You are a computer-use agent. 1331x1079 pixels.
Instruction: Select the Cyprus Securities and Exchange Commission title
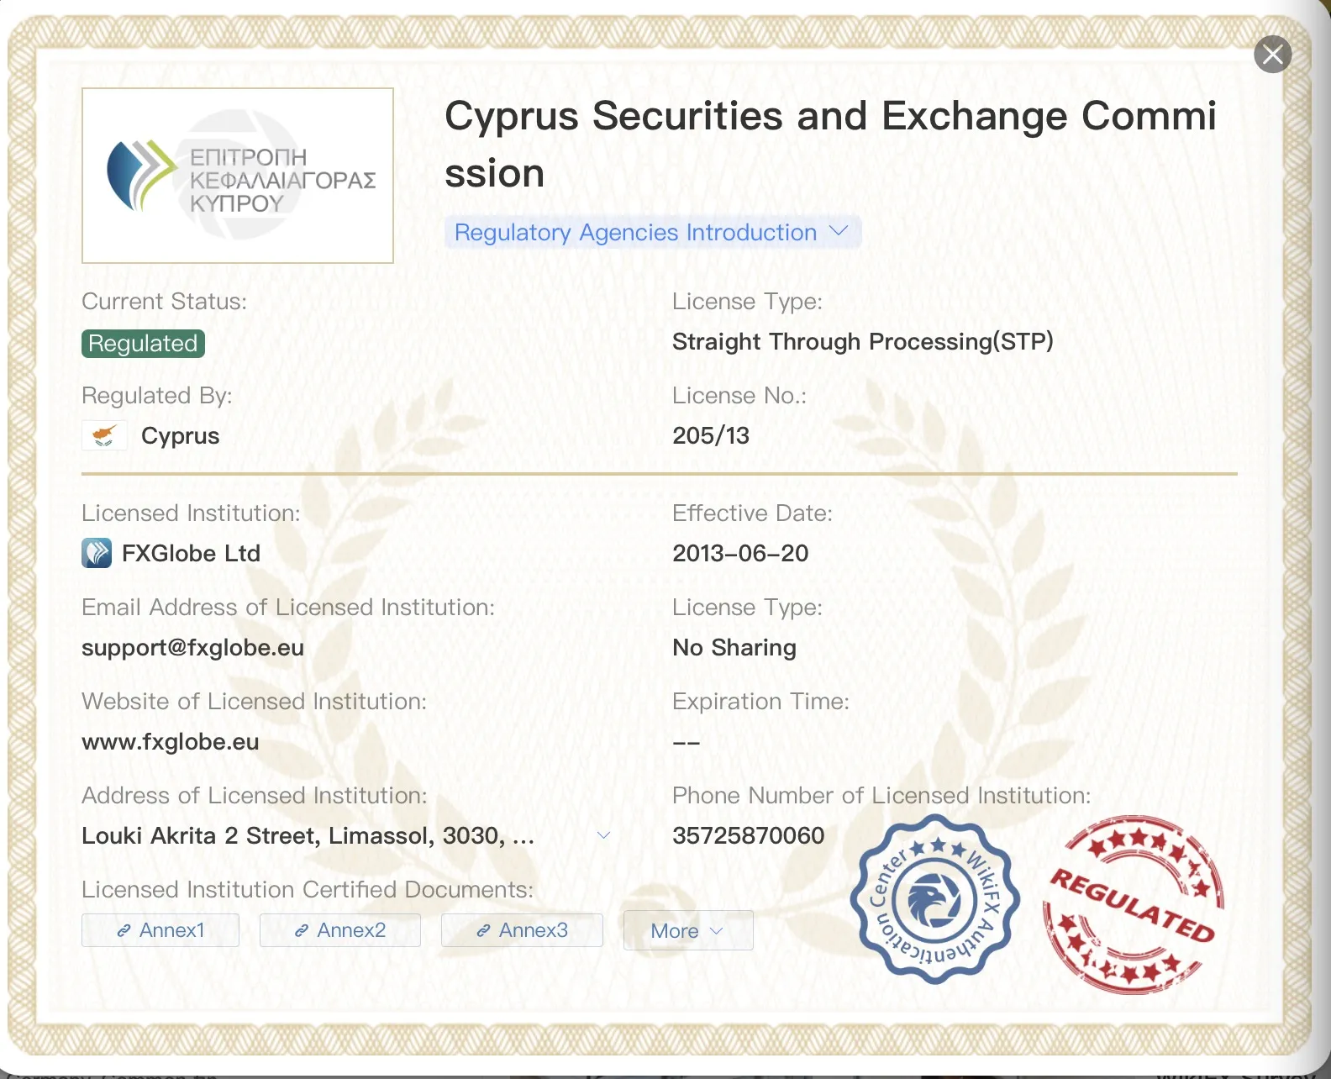(x=830, y=145)
